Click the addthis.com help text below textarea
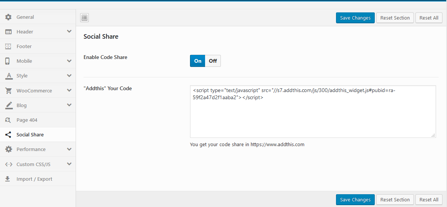 (x=247, y=144)
